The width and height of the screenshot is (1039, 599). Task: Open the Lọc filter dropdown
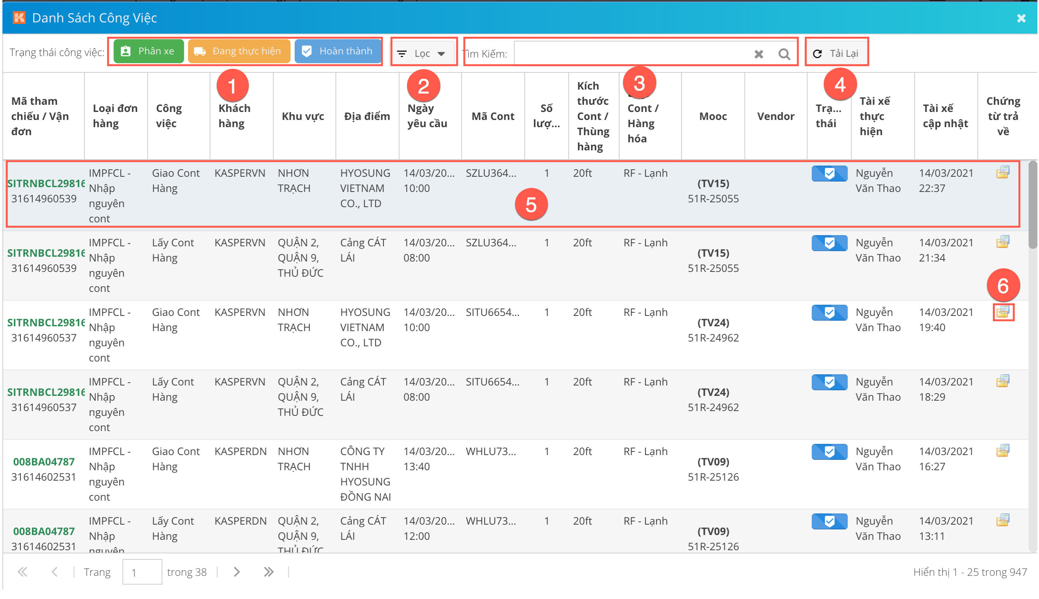point(423,54)
